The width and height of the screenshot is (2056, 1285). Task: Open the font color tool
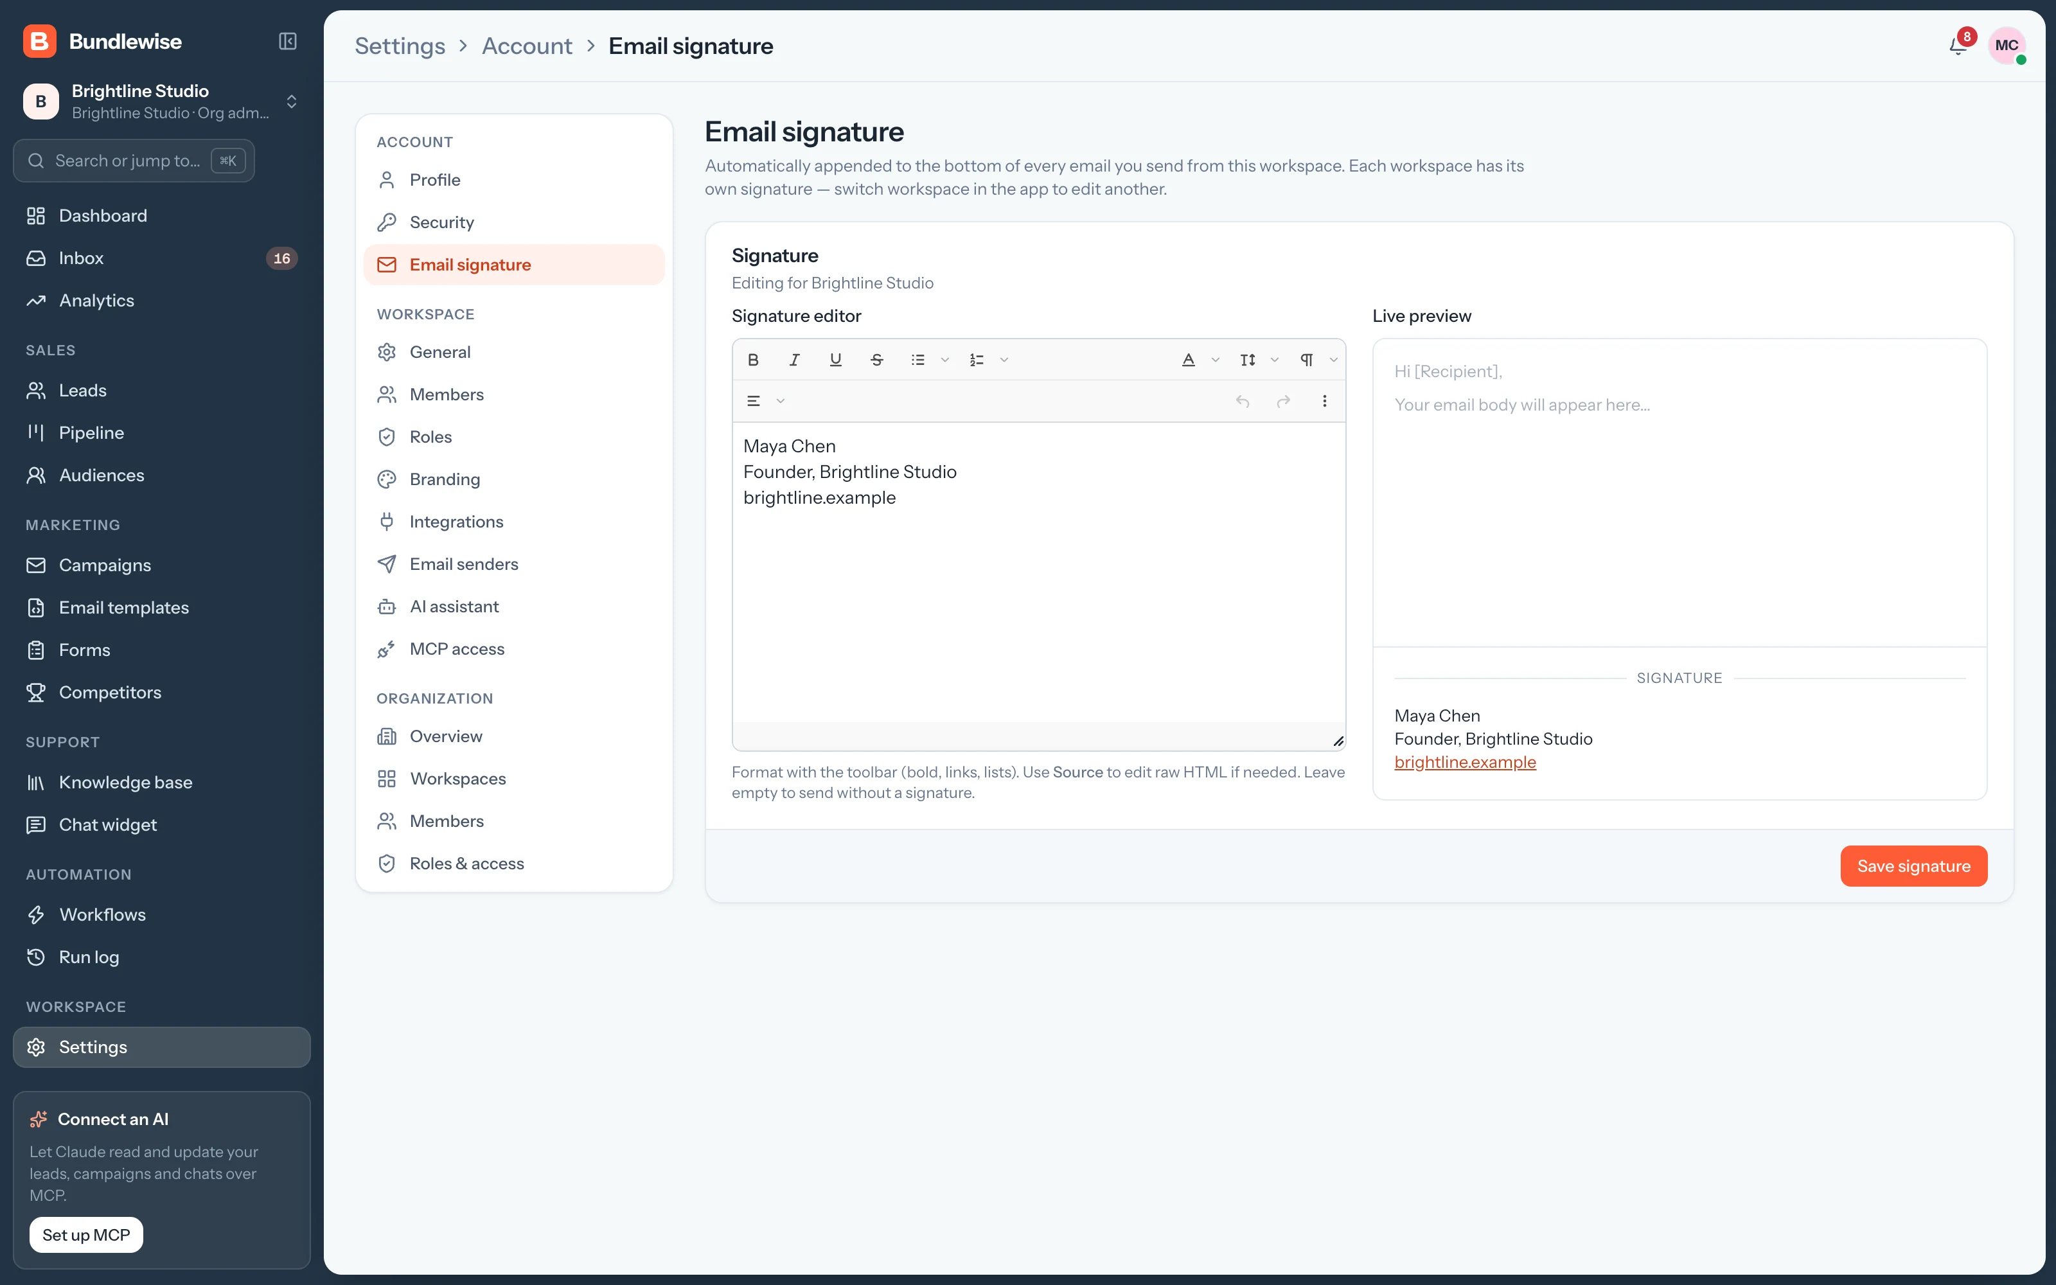[x=1189, y=360]
